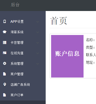Click the mobile phone icon beside APP设置
The height and width of the screenshot is (104, 96).
[x=5, y=21]
